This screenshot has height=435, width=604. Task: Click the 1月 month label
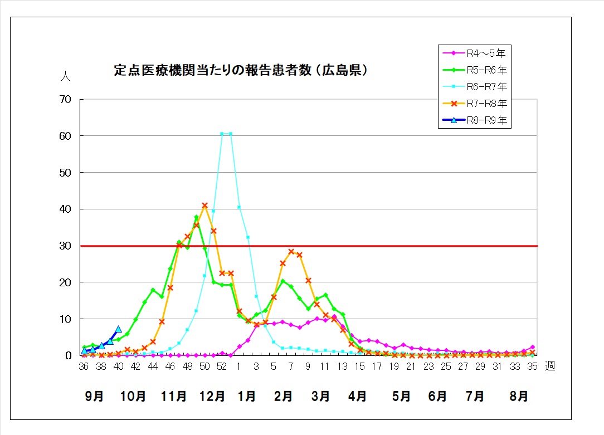(x=247, y=396)
